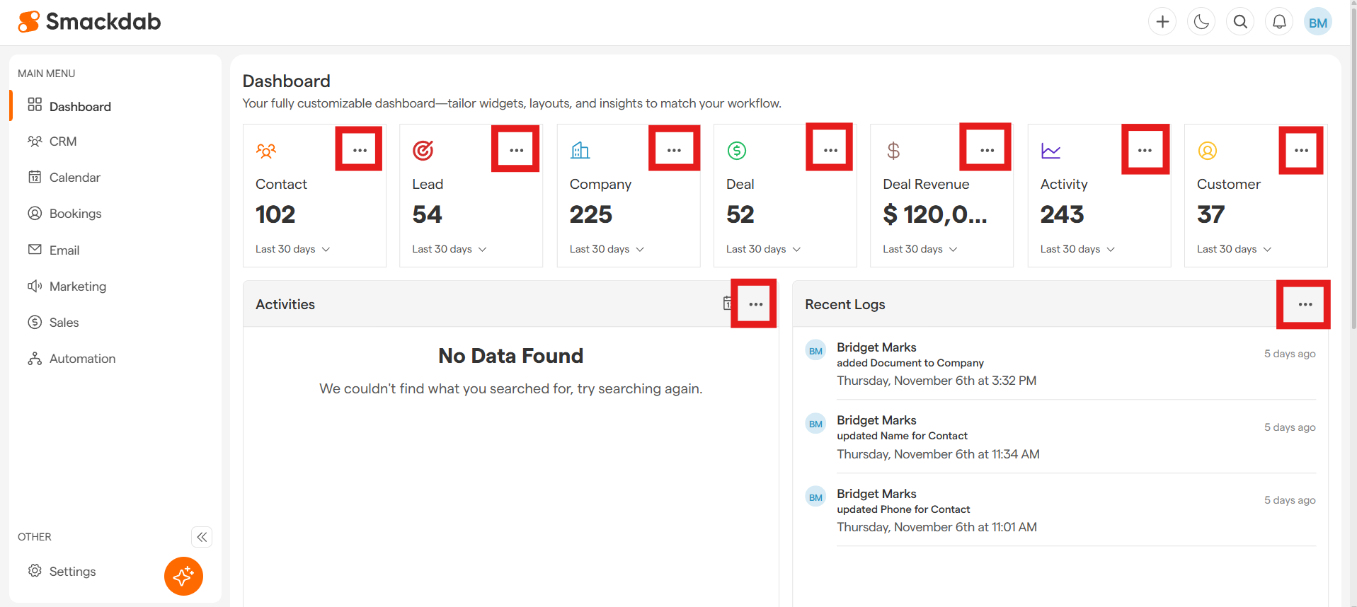Image resolution: width=1357 pixels, height=607 pixels.
Task: Click the plus quick-add icon
Action: tap(1162, 22)
